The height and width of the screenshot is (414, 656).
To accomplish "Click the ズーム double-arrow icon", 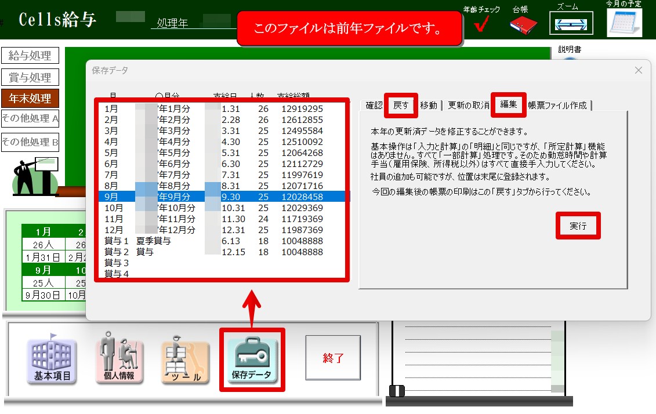I will click(x=571, y=23).
